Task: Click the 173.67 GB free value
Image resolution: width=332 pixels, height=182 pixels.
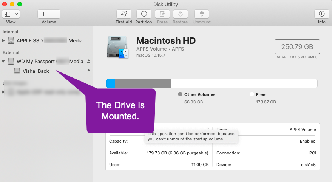Action: (266, 102)
